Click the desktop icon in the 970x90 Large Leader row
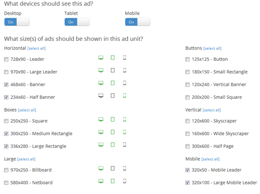Viewport: 260px width, 194px height. pyautogui.click(x=101, y=70)
